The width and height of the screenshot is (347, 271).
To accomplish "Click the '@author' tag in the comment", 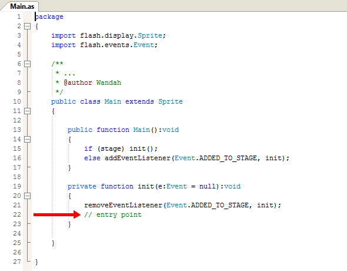I will coord(78,82).
